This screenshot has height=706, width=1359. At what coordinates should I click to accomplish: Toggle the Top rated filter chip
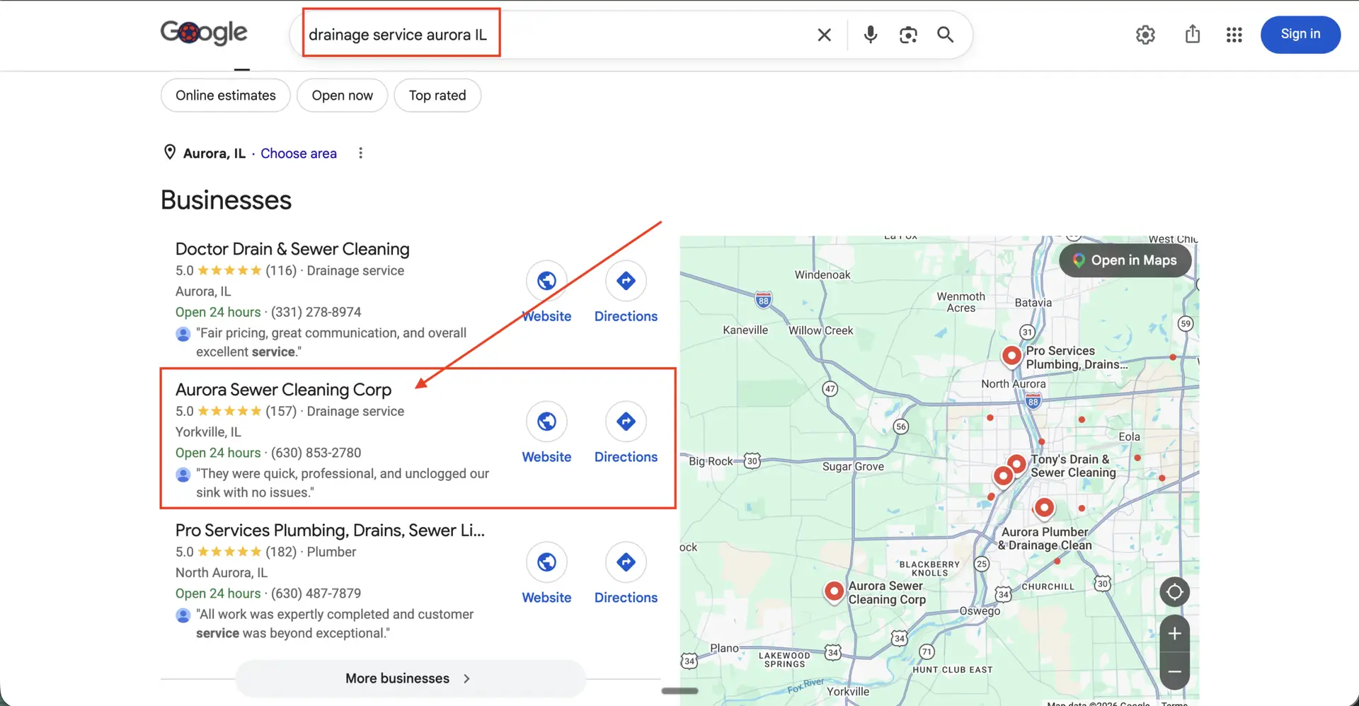click(x=437, y=96)
